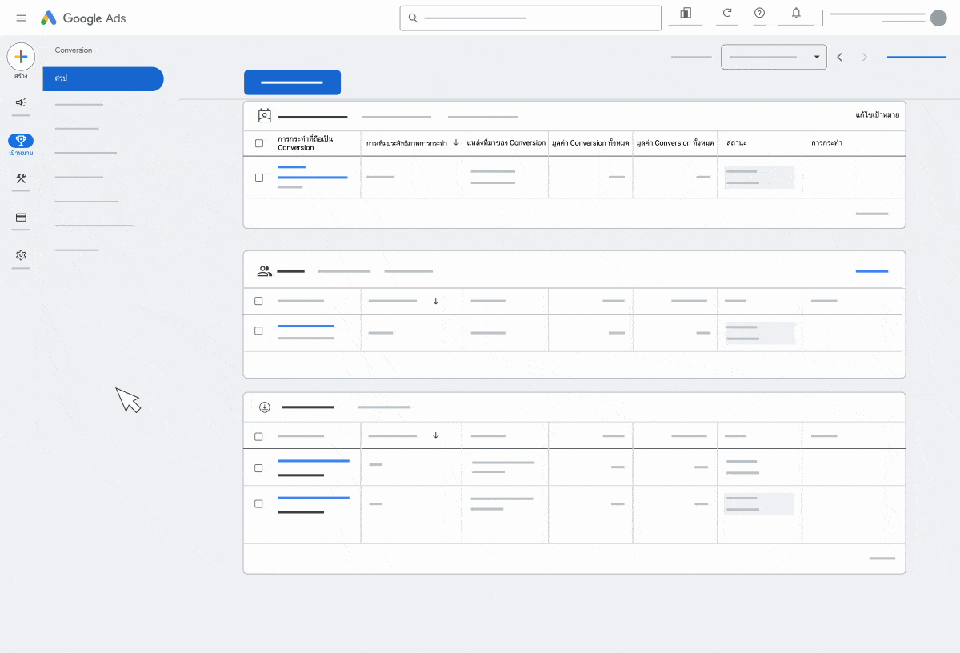Screen dimensions: 960x653
Task: View notifications via the bell icon
Action: click(795, 13)
